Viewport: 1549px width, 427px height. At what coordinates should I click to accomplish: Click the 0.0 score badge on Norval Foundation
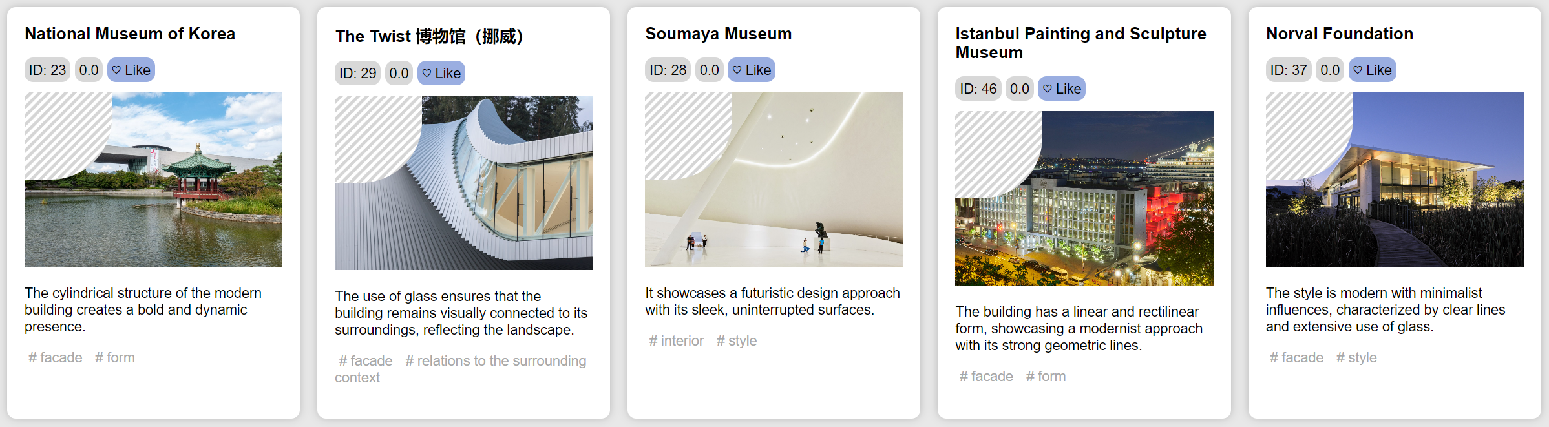[1330, 70]
